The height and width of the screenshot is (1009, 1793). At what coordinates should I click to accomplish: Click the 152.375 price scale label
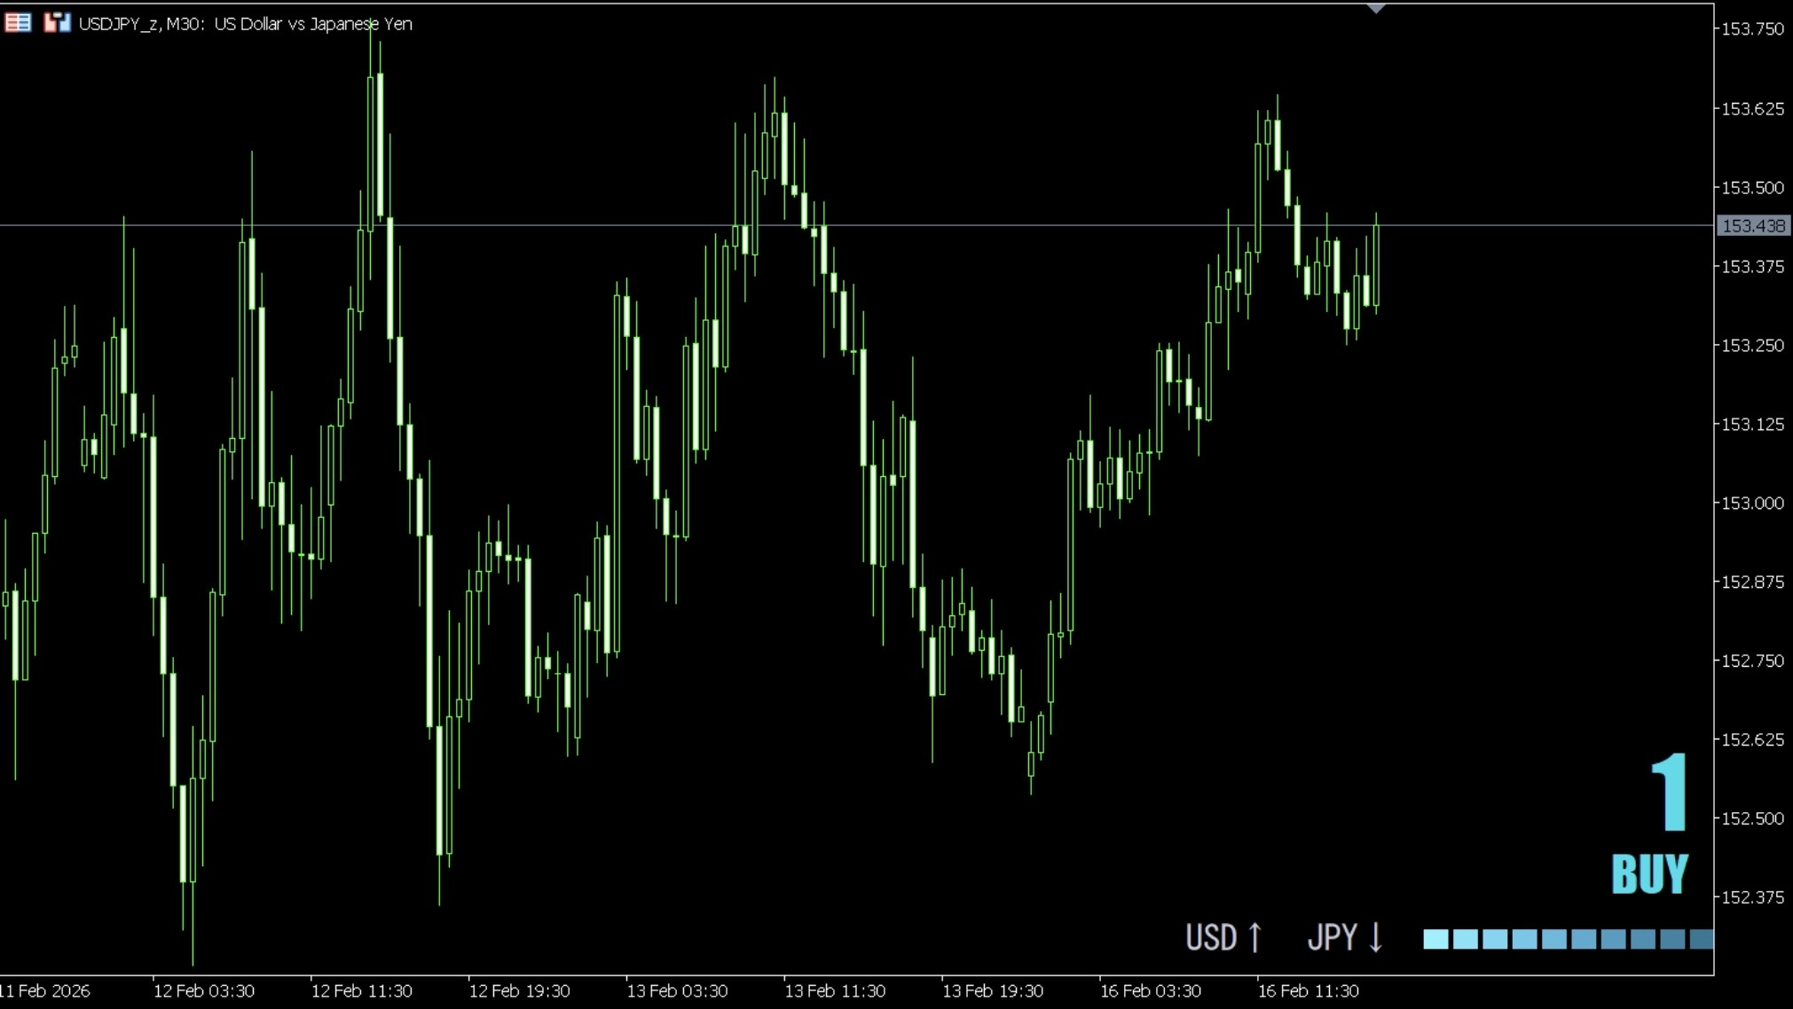point(1751,897)
